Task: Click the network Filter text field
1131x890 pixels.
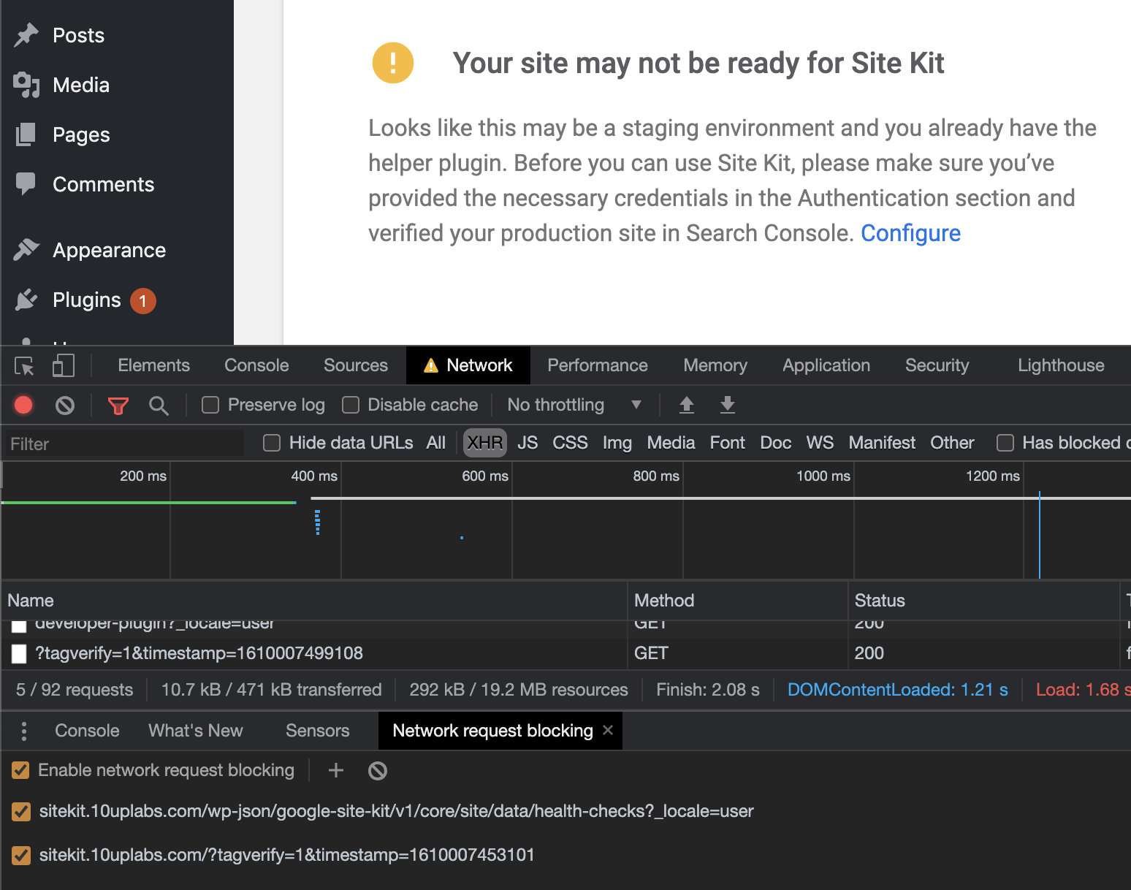Action: pyautogui.click(x=125, y=444)
